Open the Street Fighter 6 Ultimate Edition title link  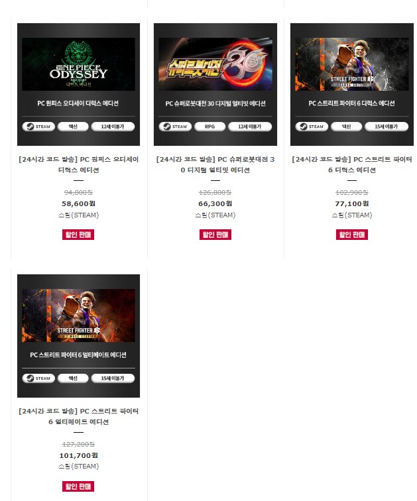point(79,416)
